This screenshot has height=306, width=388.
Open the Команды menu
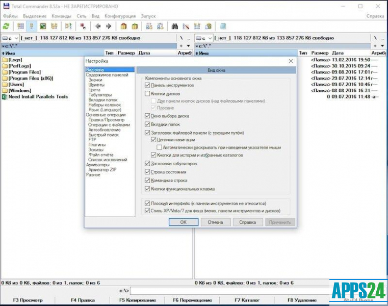pyautogui.click(x=61, y=16)
